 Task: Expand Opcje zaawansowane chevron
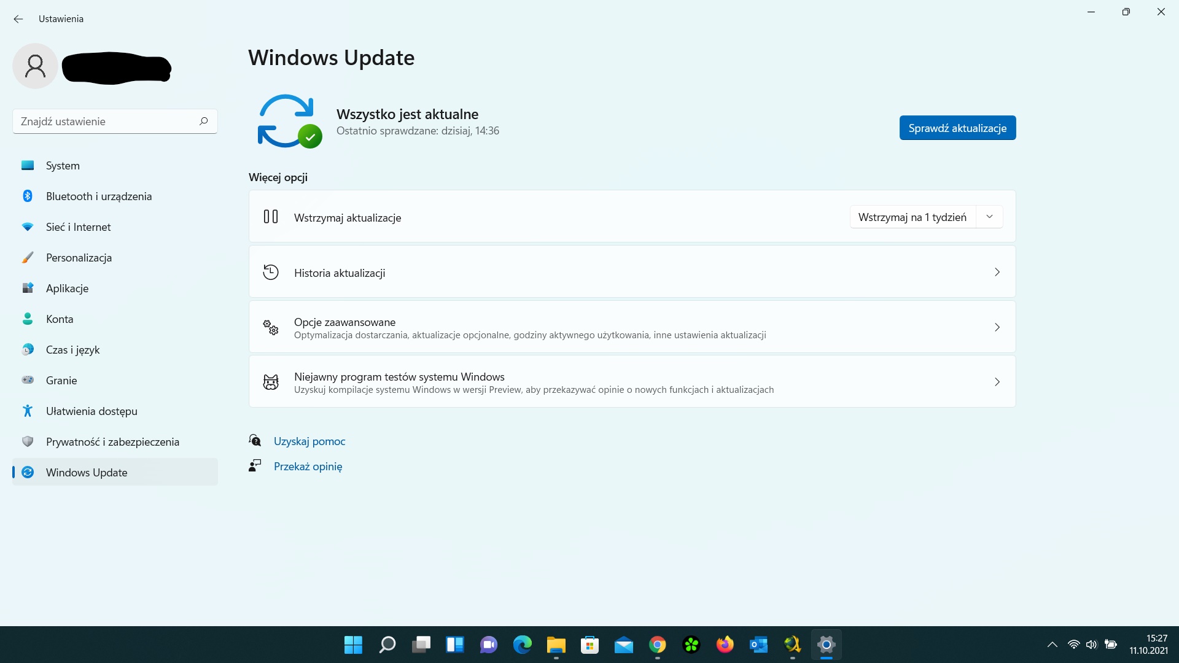coord(997,327)
